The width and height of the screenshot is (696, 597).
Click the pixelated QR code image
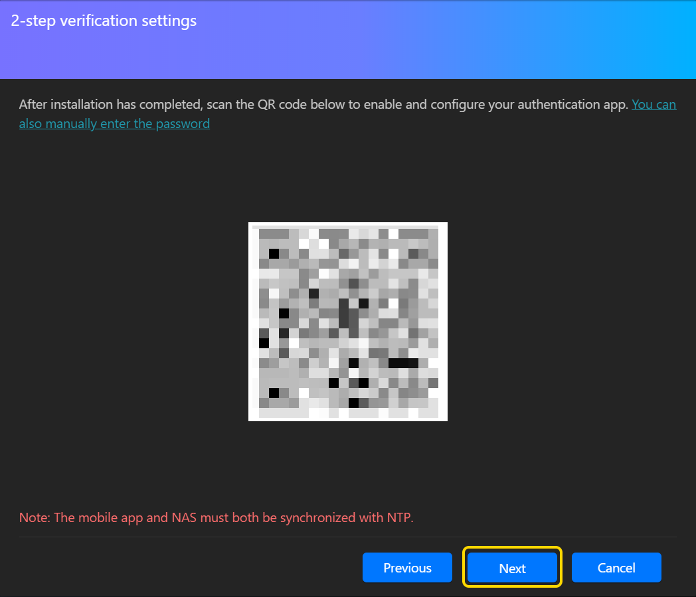point(347,321)
